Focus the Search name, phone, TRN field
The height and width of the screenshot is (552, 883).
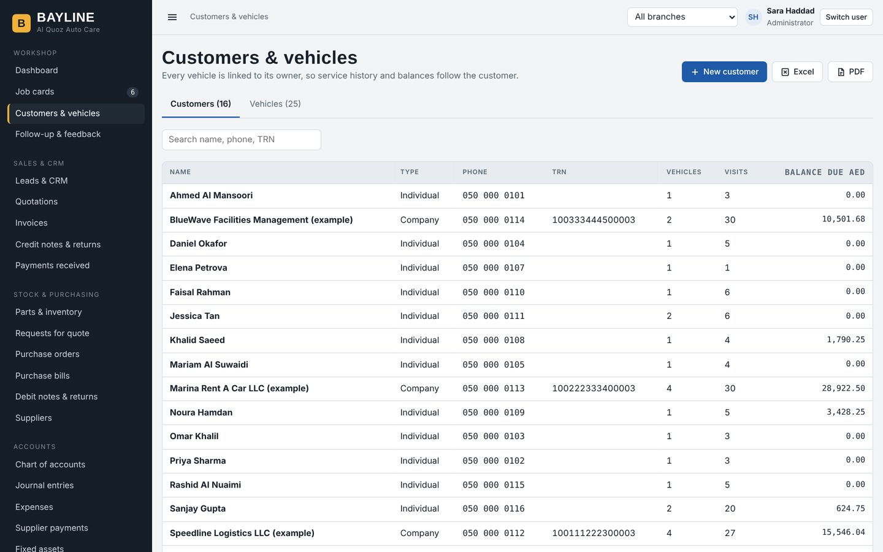242,140
